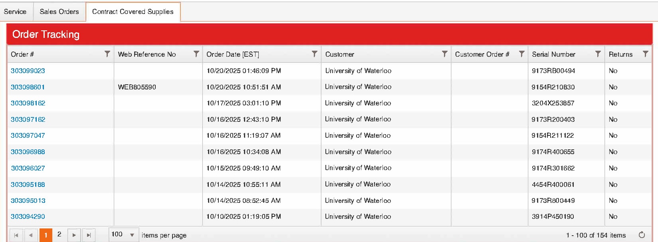Switch to the Service tab
The height and width of the screenshot is (242, 658).
[x=15, y=12]
